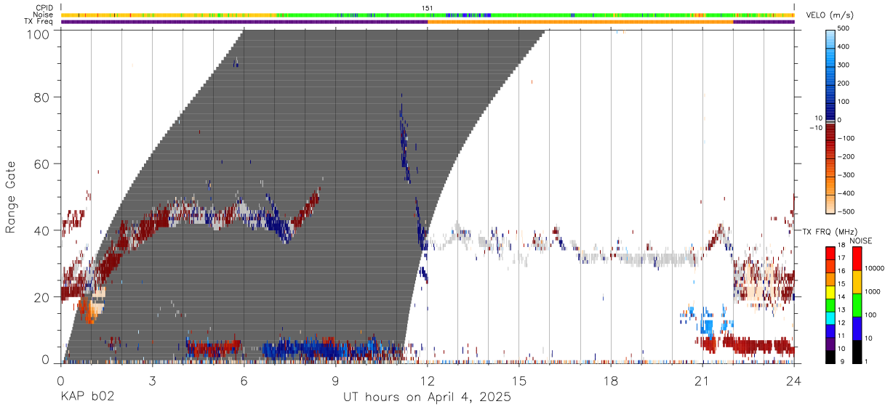893x412 pixels.
Task: Click the TX FRQ (MHz) color legend
Action: click(830, 305)
